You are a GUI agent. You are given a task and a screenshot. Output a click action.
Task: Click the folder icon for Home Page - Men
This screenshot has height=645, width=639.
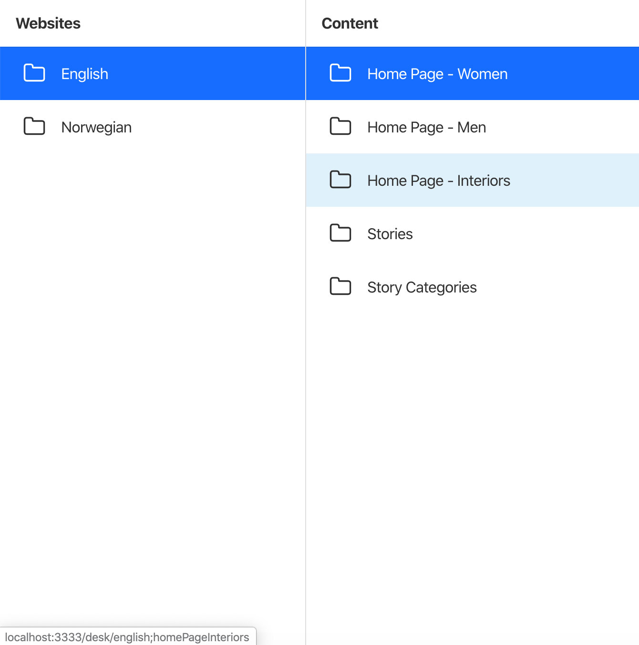pyautogui.click(x=340, y=127)
